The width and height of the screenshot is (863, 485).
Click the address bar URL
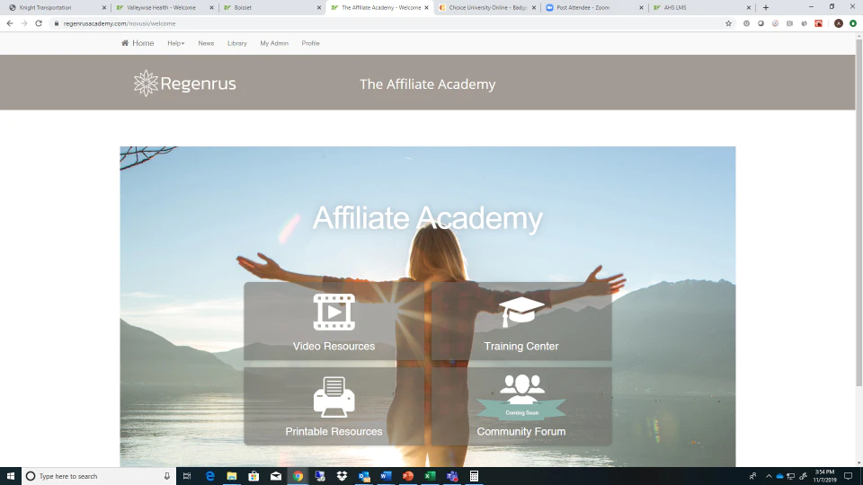tap(120, 23)
